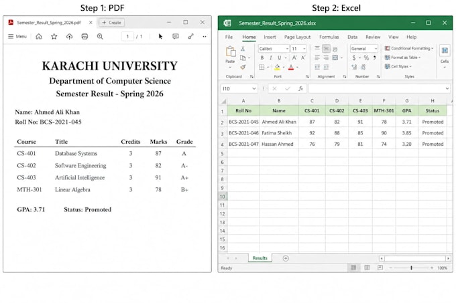456x303 pixels.
Task: Click Increase Font Size icon in Excel
Action: (294, 58)
